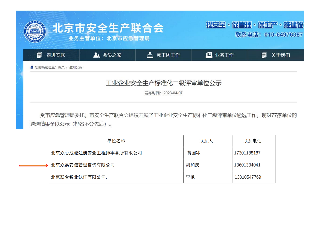Viewport: 320px width, 226px height.
Task: Click contact name 李艳
Action: tap(190, 177)
